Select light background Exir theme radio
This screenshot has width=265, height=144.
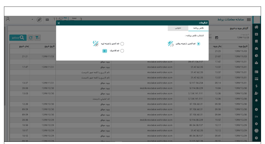tap(198, 44)
